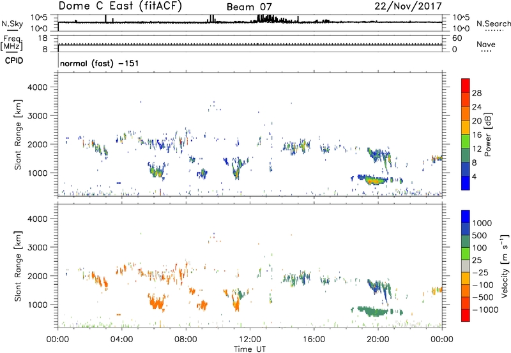Click the "16" tick on the power colorbar

tap(477, 135)
